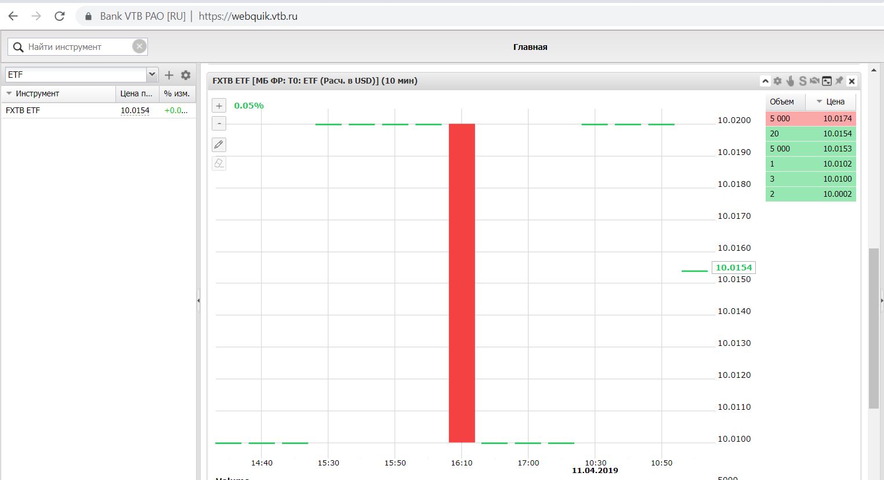Click the red candle on the chart
Screen dimensions: 884x480
click(x=462, y=283)
